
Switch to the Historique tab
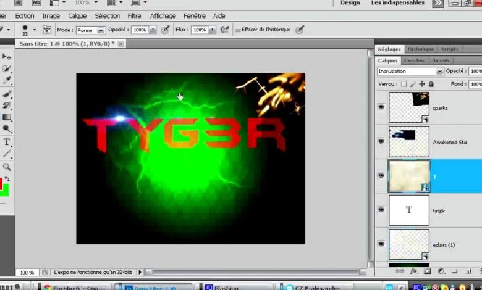point(420,49)
